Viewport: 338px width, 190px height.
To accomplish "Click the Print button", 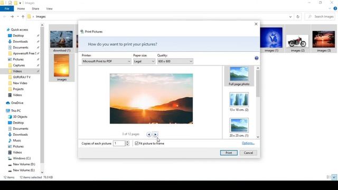I will pos(229,153).
